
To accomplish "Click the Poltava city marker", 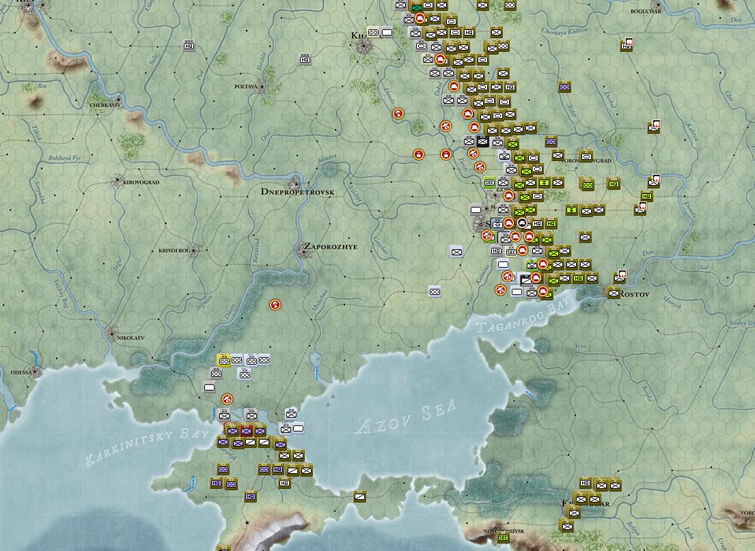I will pos(261,87).
